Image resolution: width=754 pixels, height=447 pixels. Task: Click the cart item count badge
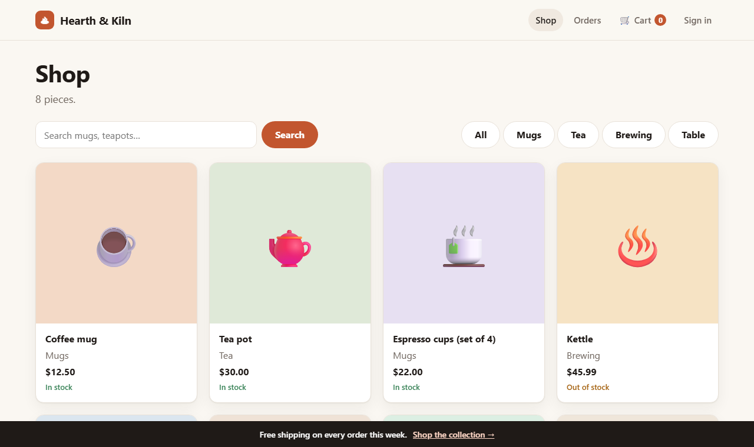point(660,20)
